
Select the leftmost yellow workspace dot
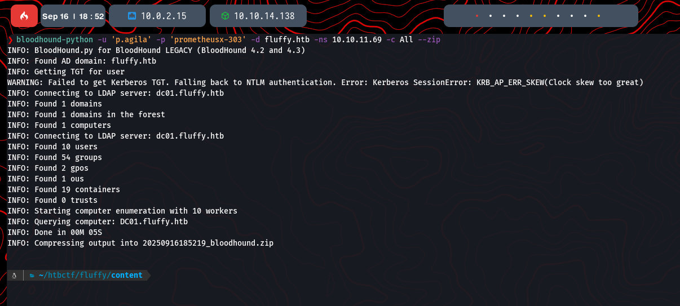pos(531,16)
